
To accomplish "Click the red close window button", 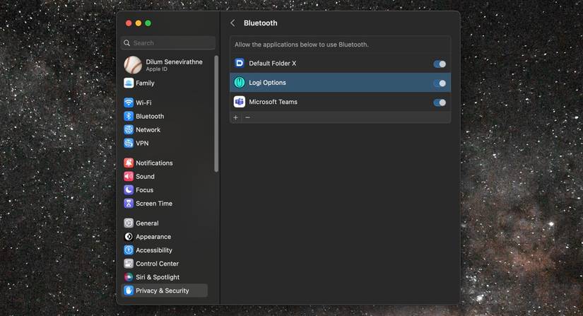I will tap(129, 23).
